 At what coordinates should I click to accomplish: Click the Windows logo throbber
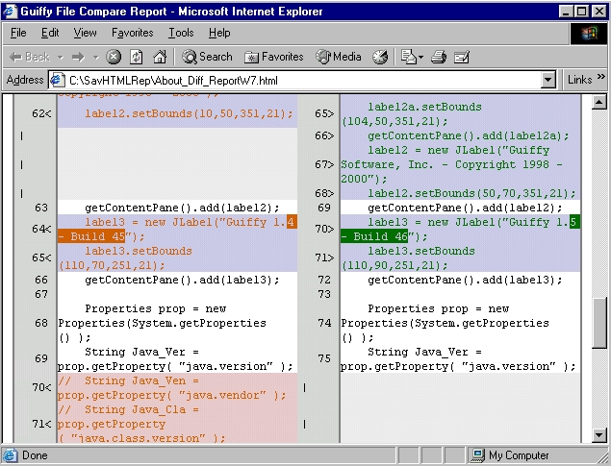(588, 34)
